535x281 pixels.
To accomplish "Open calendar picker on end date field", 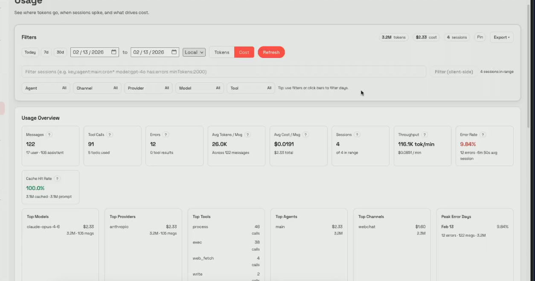I will [x=174, y=52].
